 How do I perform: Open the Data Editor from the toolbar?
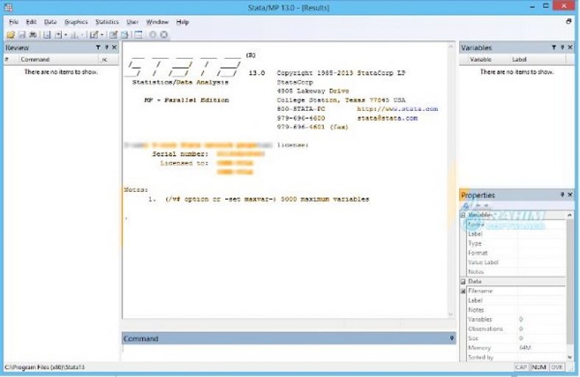[x=113, y=35]
